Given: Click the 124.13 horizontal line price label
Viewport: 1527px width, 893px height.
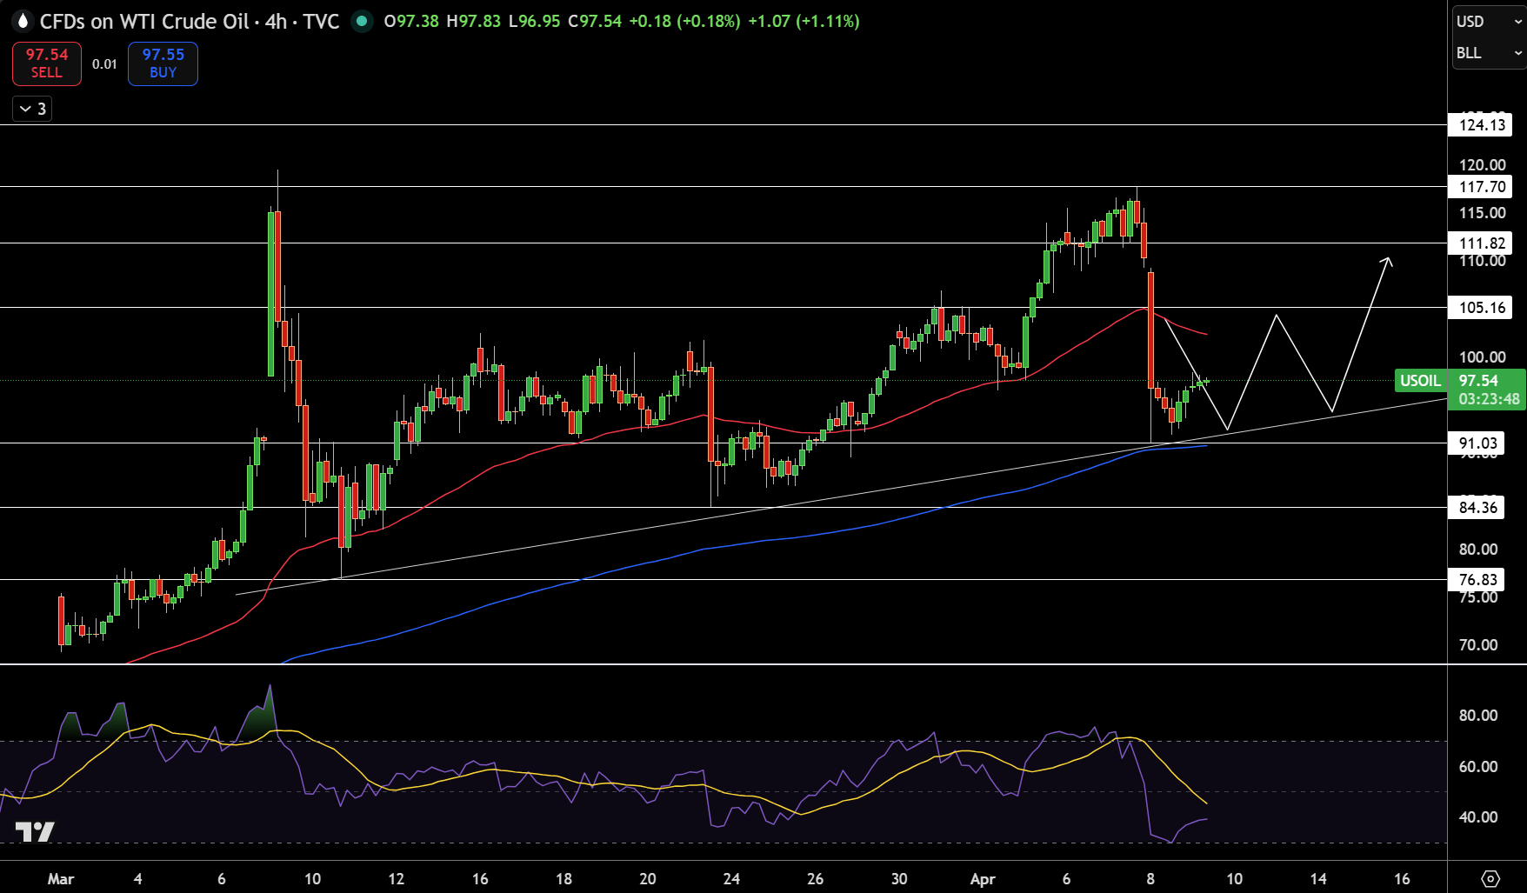Looking at the screenshot, I should click(x=1482, y=125).
